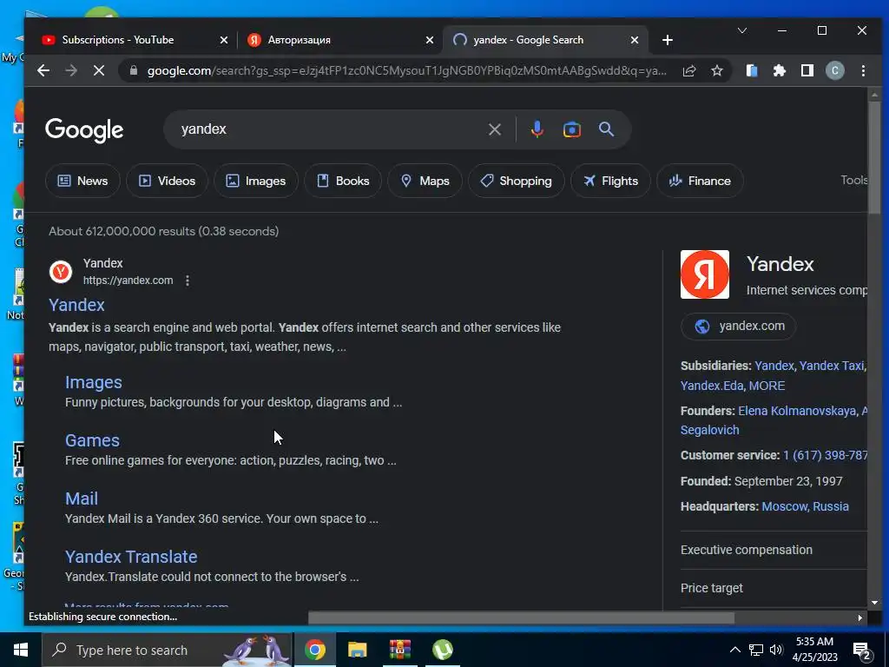The image size is (889, 667).
Task: Open the Images sitelink
Action: (x=94, y=382)
